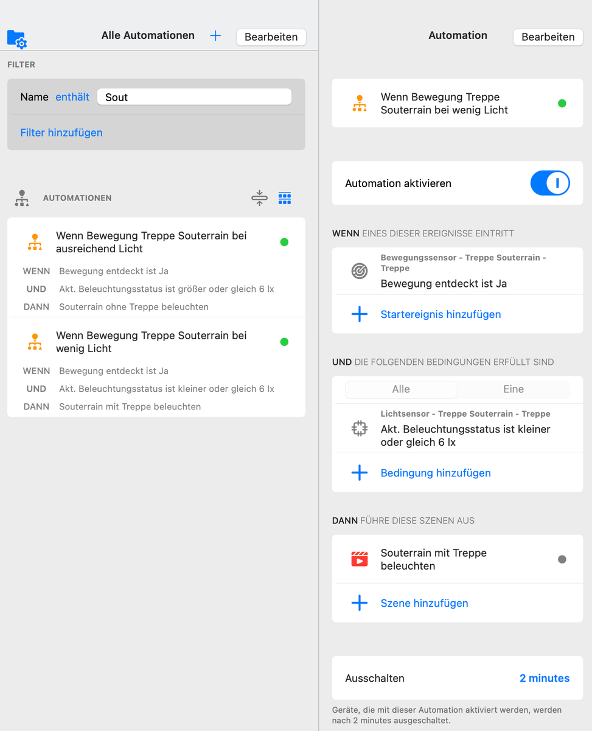Add a new automation with plus icon
This screenshot has height=731, width=592.
coord(215,36)
